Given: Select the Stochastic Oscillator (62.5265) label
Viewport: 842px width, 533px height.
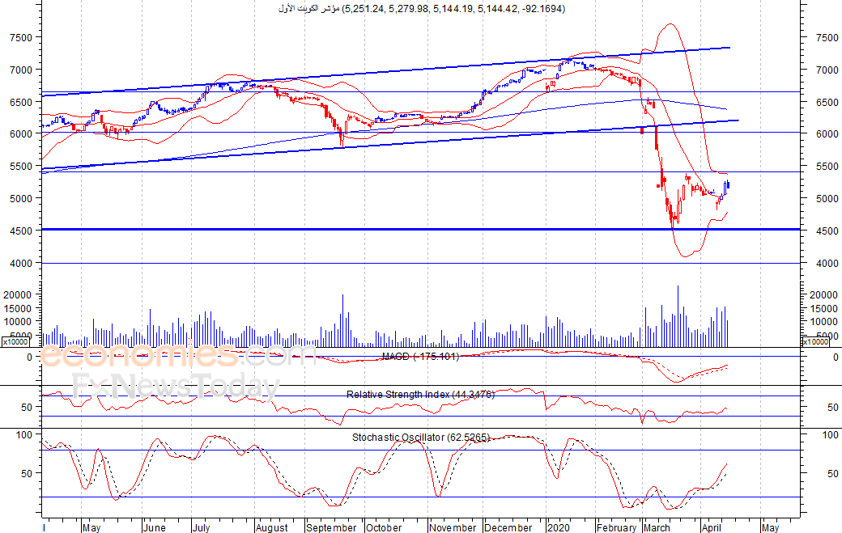Looking at the screenshot, I should coord(420,438).
